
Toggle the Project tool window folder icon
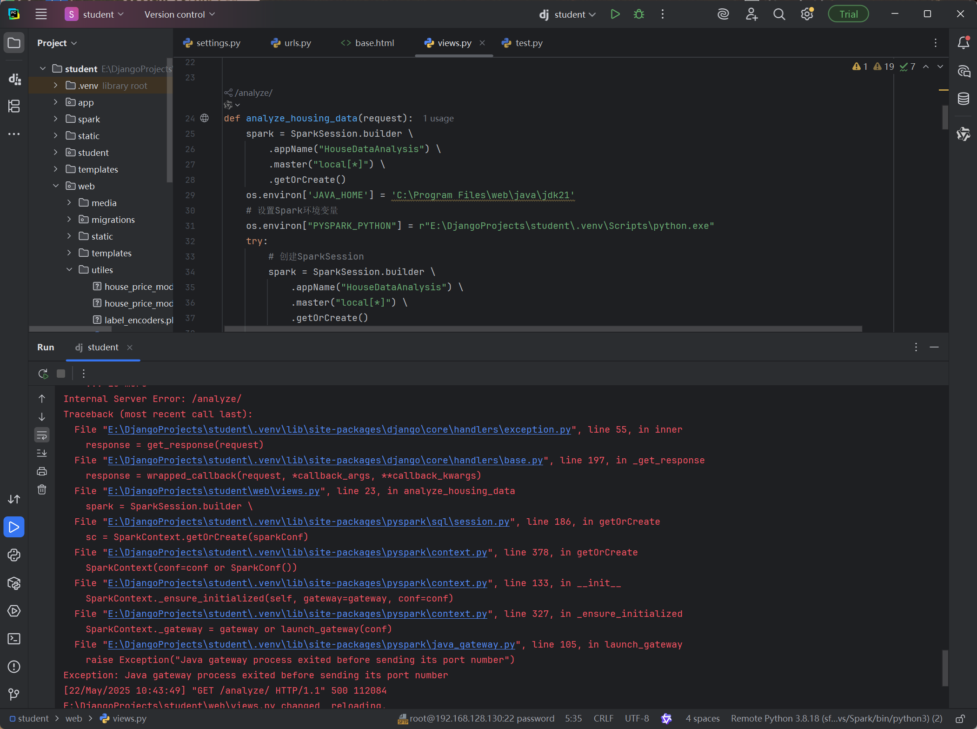click(14, 43)
